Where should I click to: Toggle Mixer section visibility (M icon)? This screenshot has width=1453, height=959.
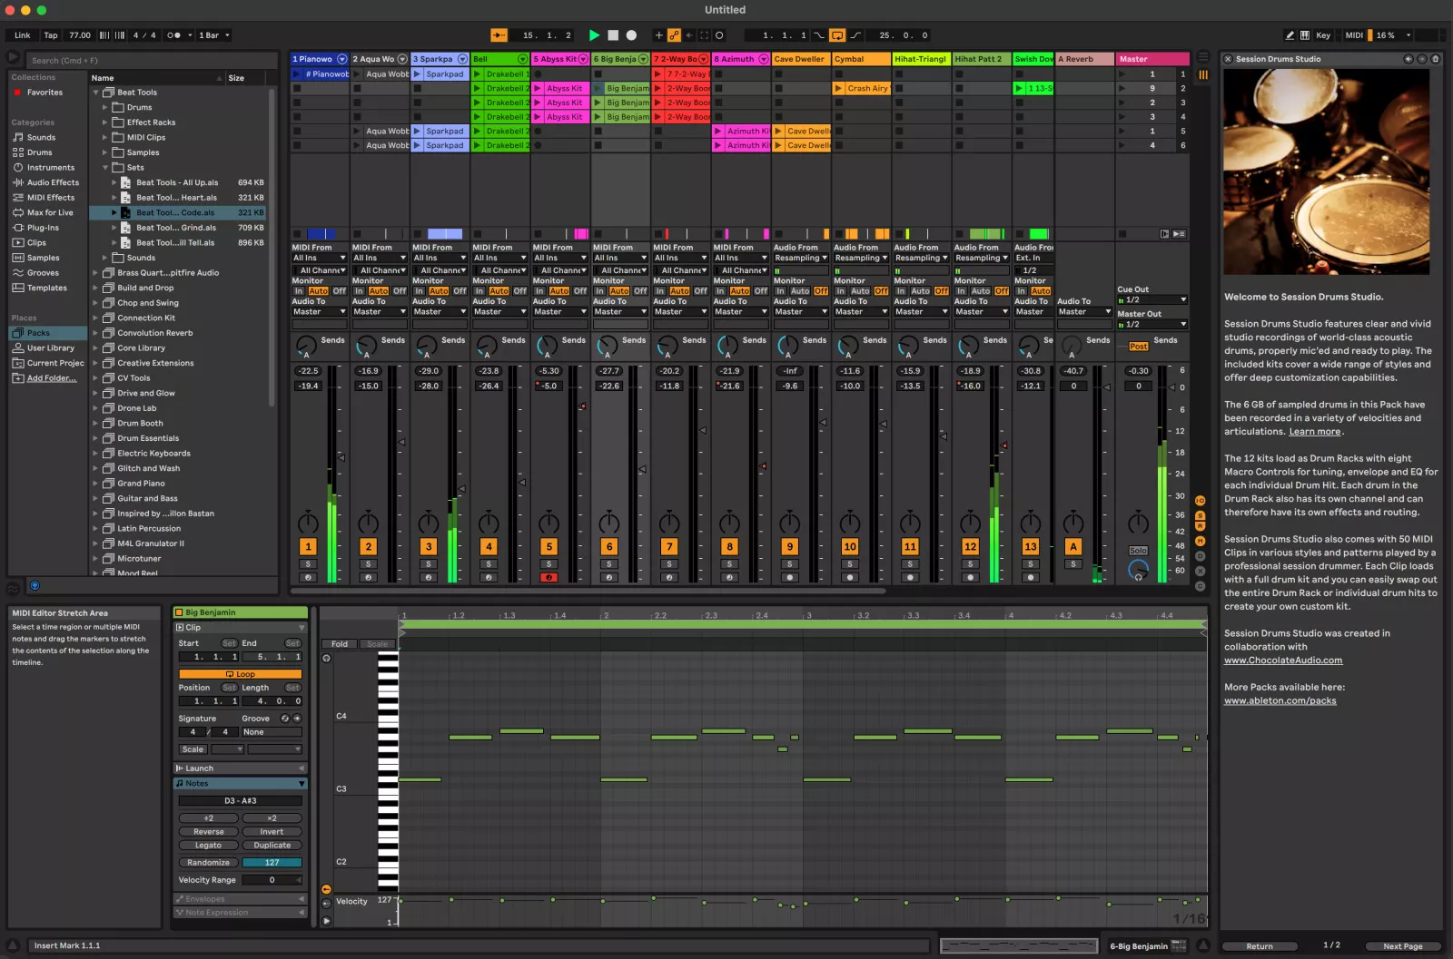point(1201,542)
